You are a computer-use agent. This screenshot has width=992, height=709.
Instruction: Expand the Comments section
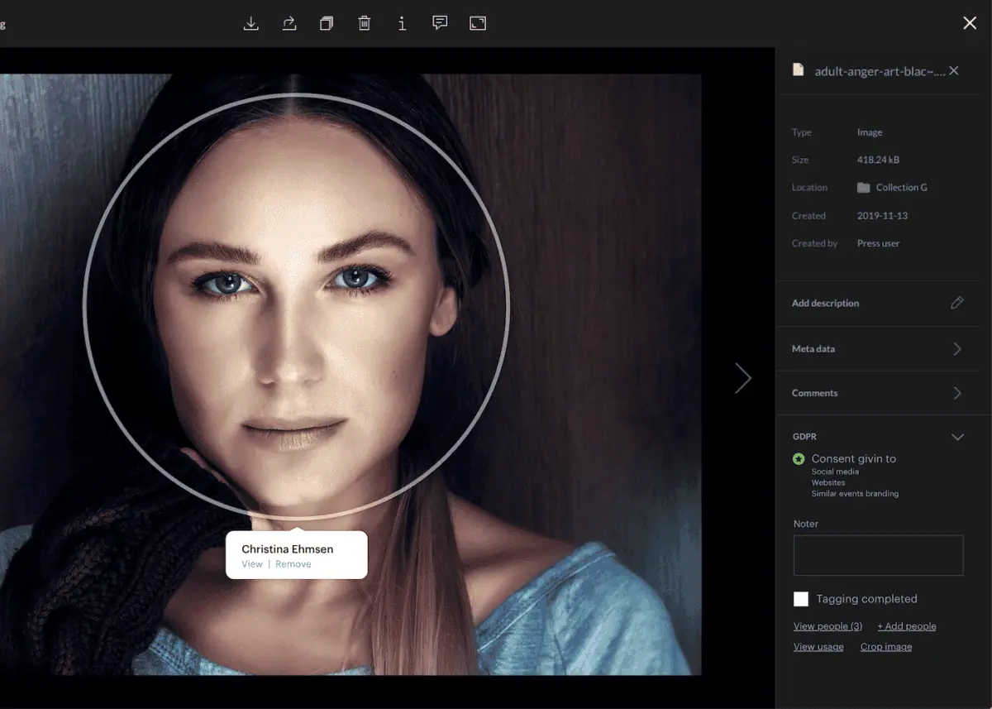(x=957, y=393)
